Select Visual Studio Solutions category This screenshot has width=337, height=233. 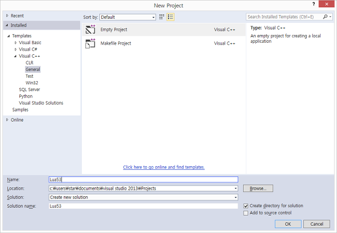tap(41, 103)
